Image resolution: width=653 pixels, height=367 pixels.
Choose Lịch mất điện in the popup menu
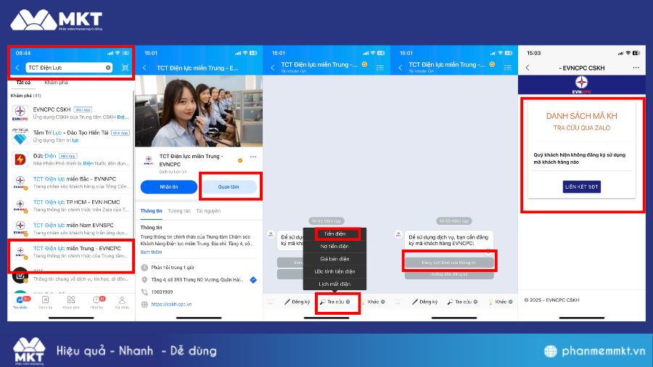334,284
